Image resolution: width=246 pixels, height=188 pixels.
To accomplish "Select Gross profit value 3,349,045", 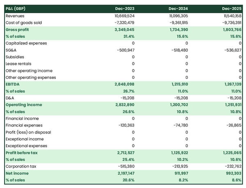I will click(123, 30).
